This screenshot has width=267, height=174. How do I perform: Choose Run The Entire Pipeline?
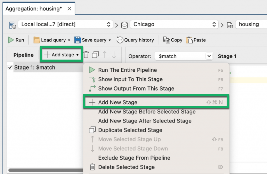pos(127,70)
